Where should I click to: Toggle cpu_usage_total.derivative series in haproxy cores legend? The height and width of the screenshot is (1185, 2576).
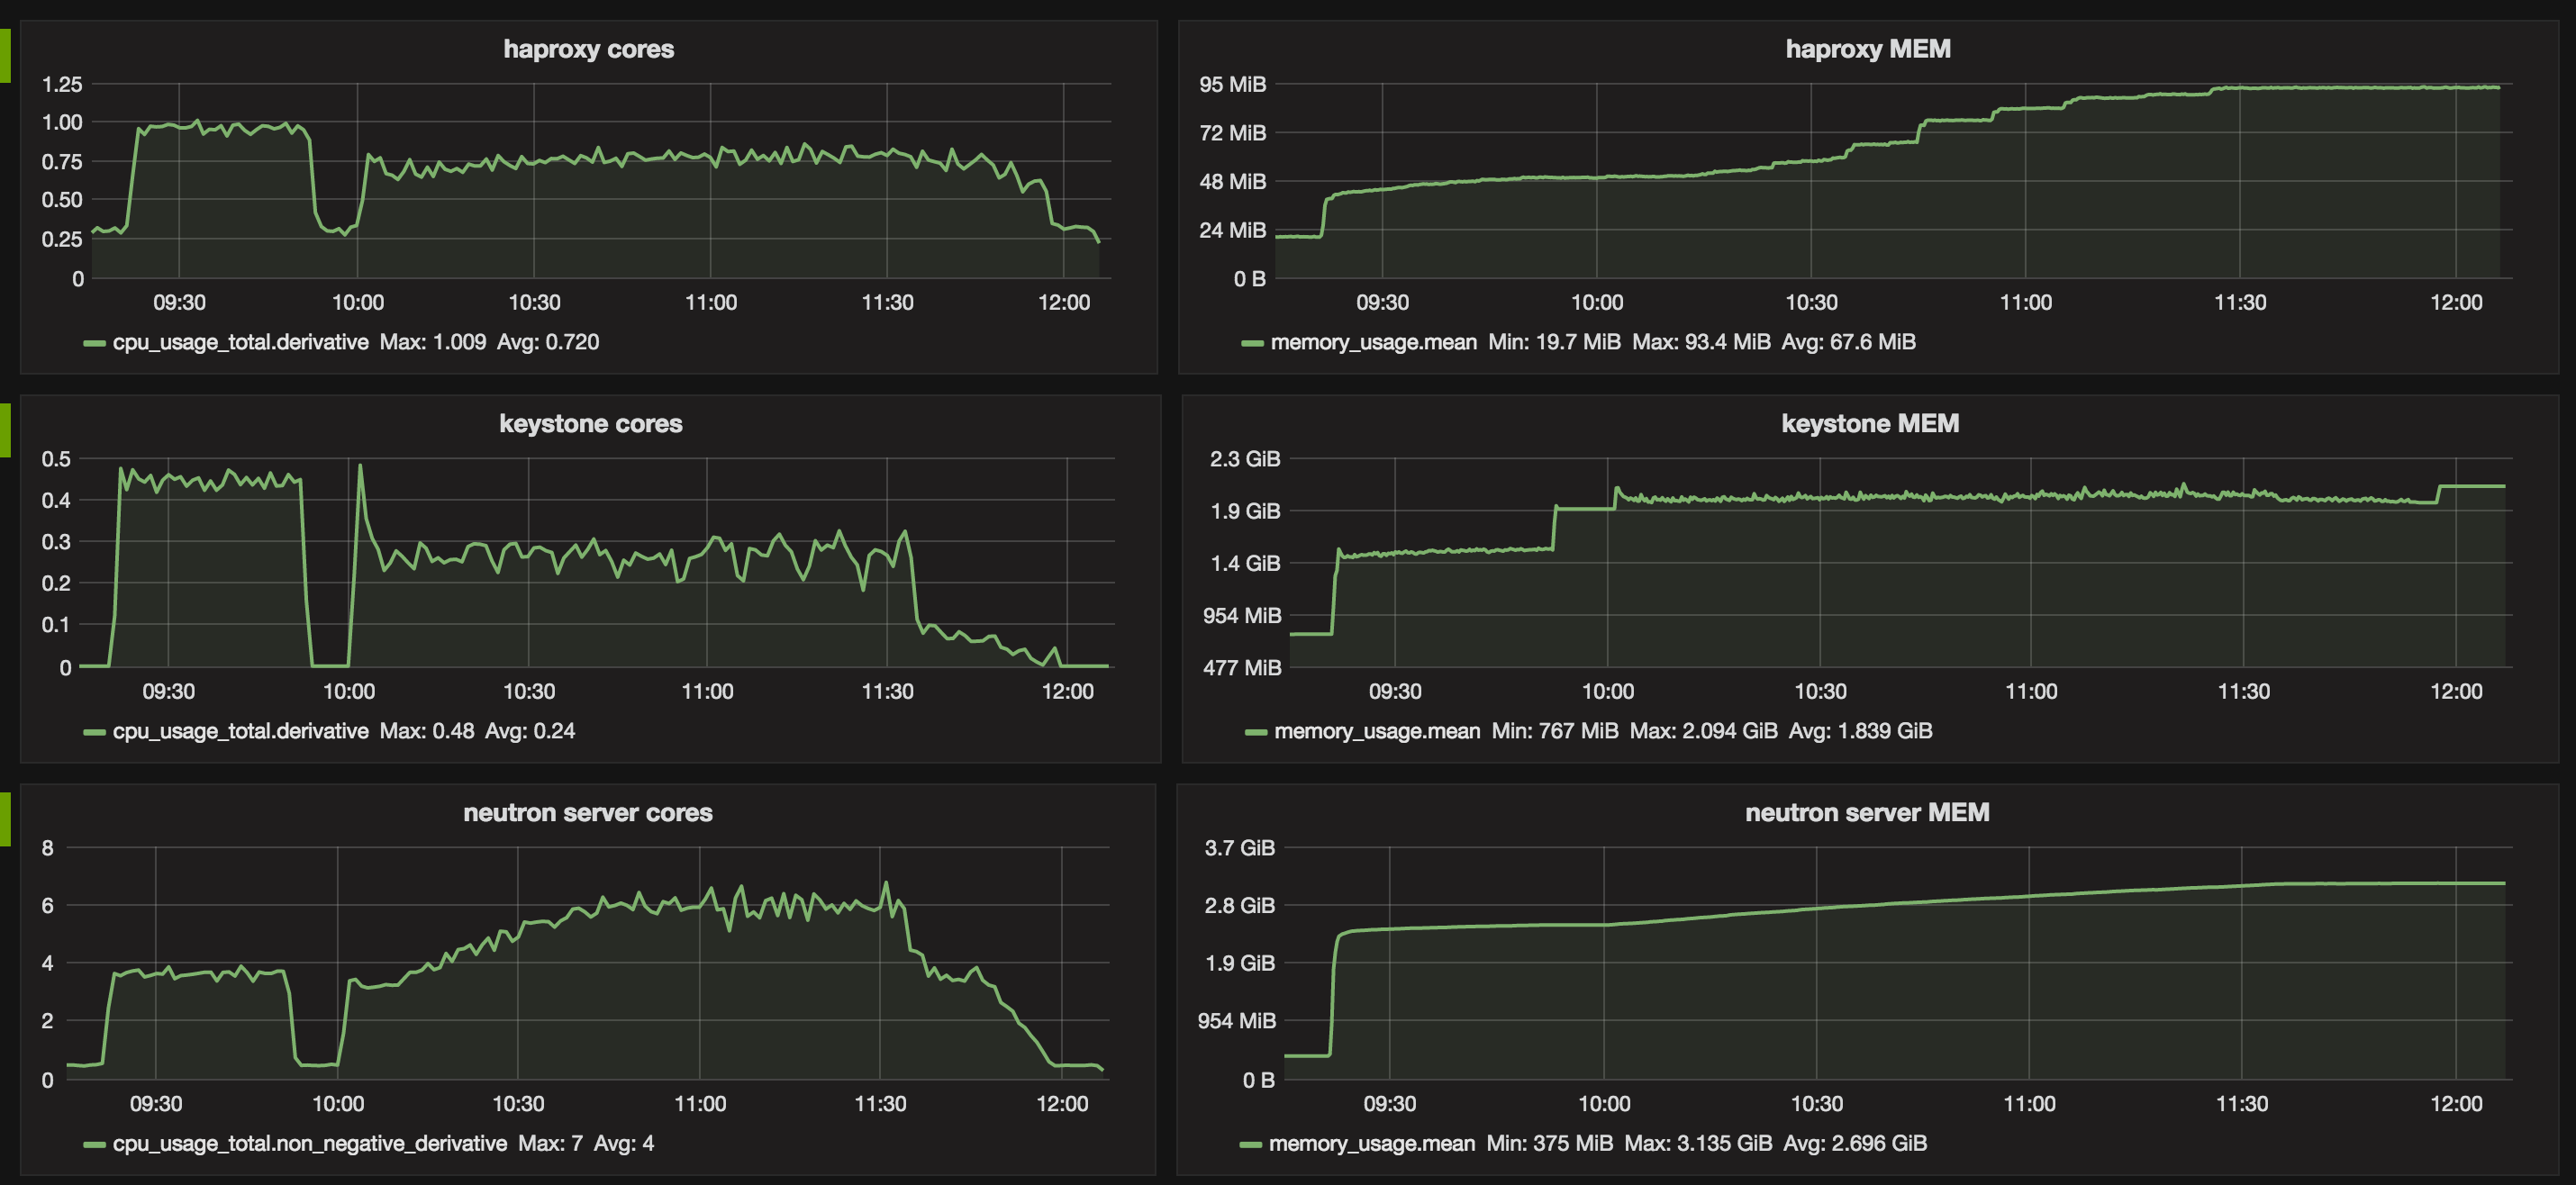pos(240,342)
